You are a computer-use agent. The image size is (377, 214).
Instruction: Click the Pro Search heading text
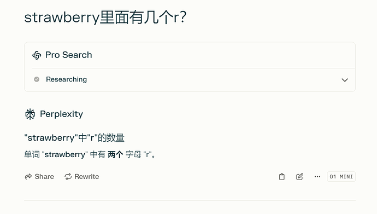click(x=68, y=55)
